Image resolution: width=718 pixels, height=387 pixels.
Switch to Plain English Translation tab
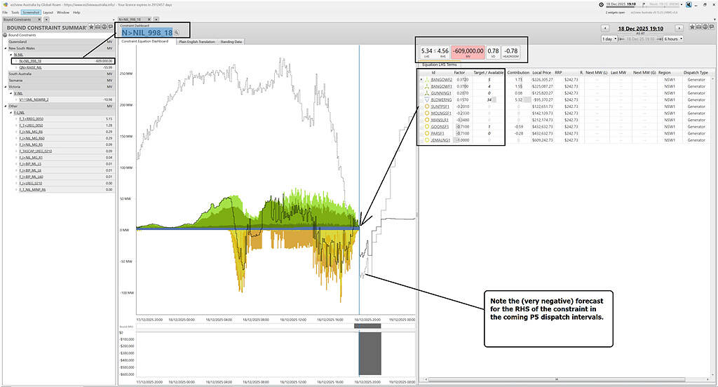click(197, 42)
